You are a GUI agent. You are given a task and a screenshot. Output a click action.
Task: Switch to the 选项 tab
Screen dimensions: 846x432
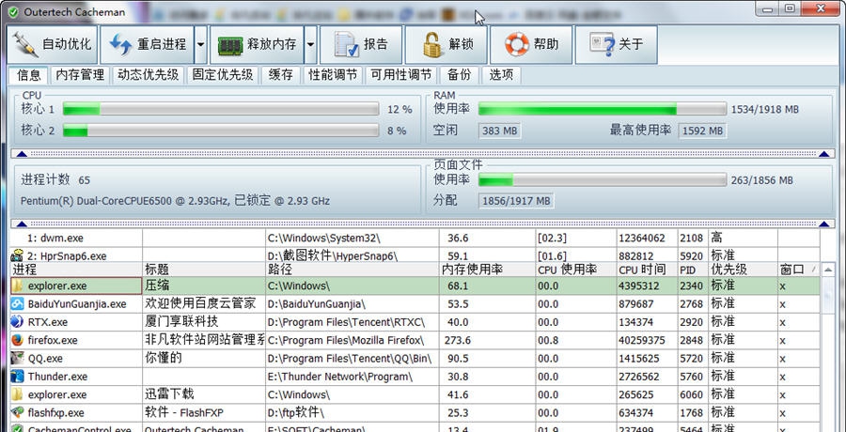[501, 75]
